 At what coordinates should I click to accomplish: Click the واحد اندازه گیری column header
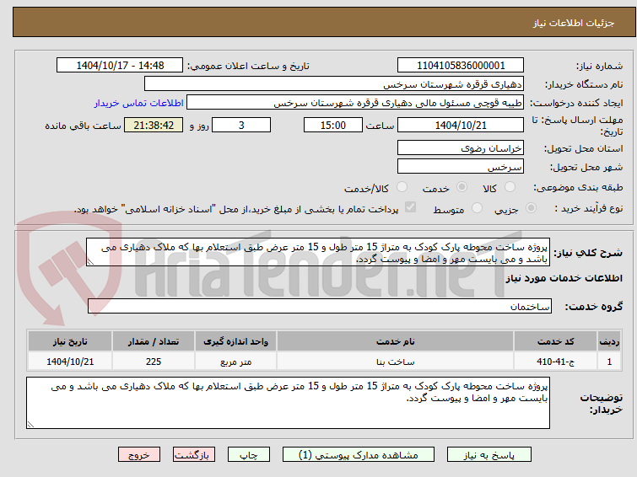pos(235,341)
